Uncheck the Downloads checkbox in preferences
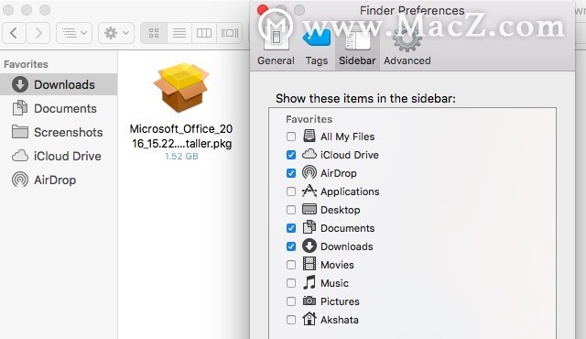Screen dimensions: 586x339 (x=291, y=246)
